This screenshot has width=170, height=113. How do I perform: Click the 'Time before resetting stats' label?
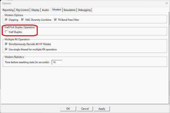27,62
